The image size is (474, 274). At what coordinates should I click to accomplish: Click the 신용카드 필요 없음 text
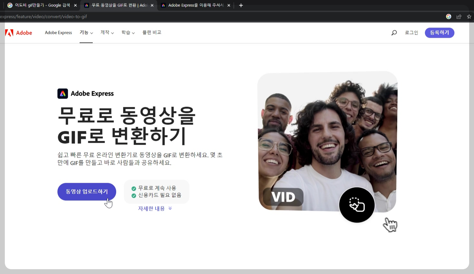159,195
